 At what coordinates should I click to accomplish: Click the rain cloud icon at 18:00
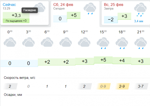(122, 43)
